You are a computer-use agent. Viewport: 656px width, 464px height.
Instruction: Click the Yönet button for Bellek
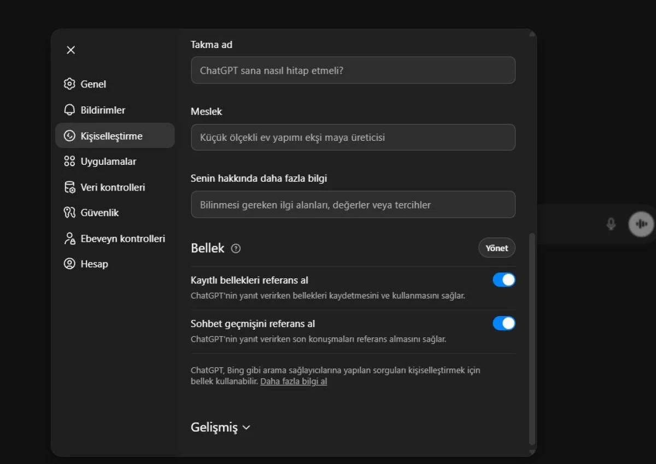pyautogui.click(x=496, y=248)
